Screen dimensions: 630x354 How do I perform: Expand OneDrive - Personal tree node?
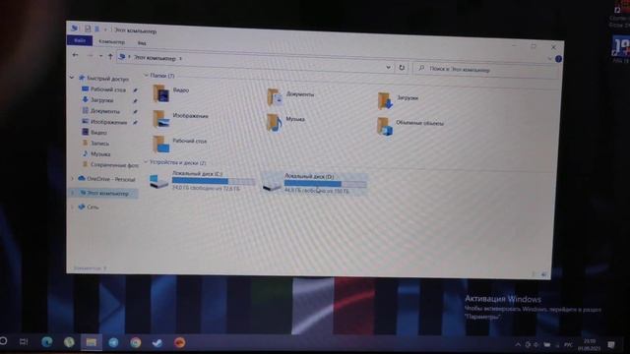pos(73,178)
